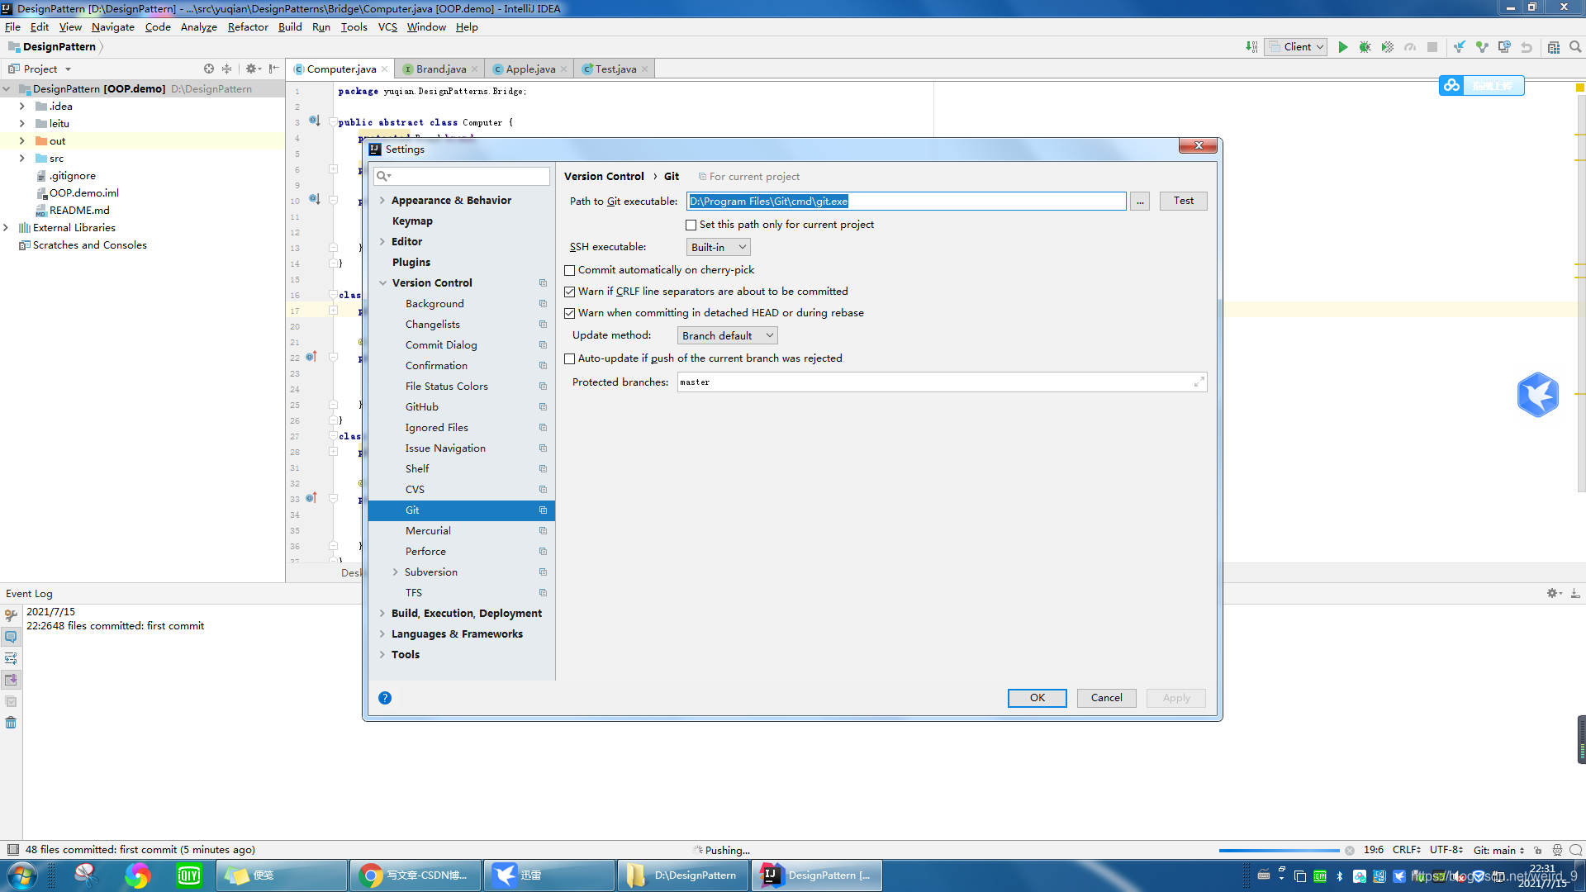Open the Project Structure icon

[x=1554, y=47]
